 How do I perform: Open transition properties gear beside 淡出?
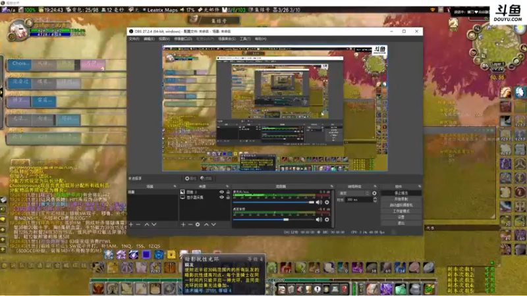(x=374, y=193)
